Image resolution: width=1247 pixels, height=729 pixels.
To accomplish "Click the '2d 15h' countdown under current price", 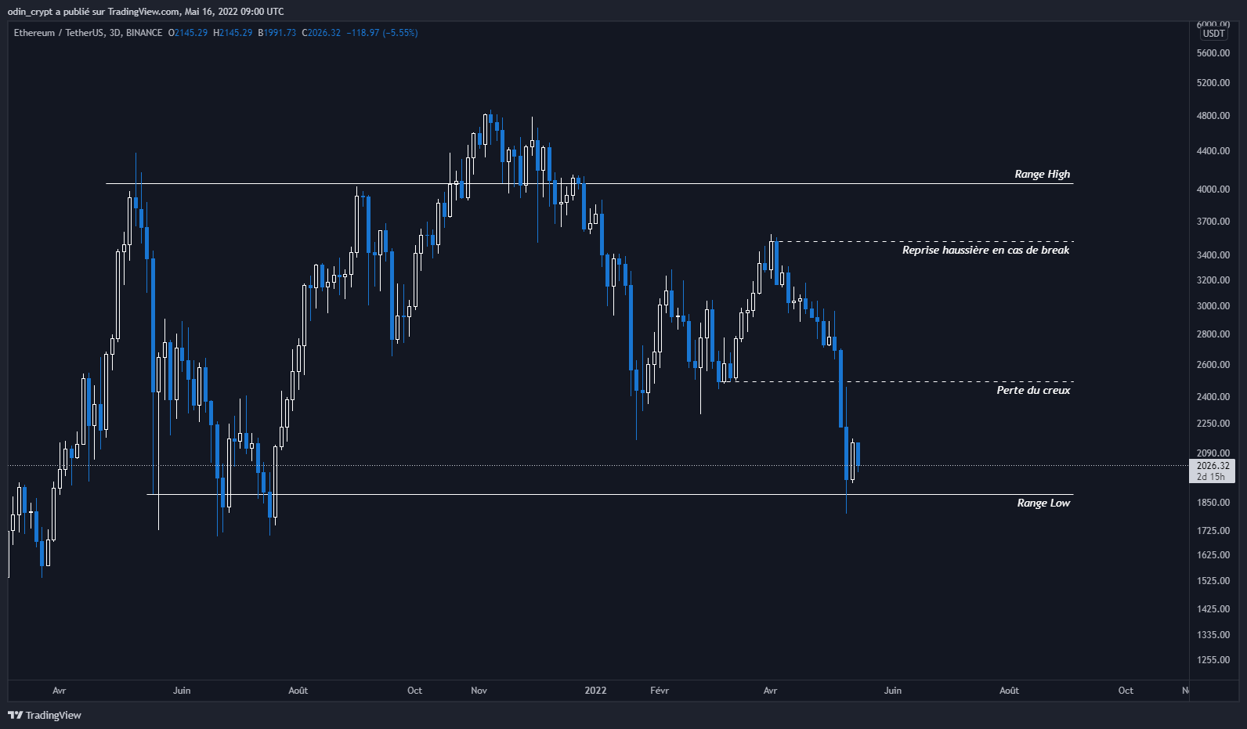I will click(x=1211, y=477).
